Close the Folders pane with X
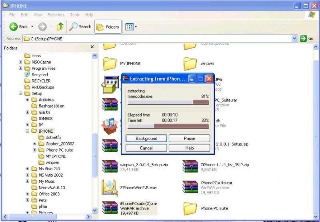 click(92, 47)
